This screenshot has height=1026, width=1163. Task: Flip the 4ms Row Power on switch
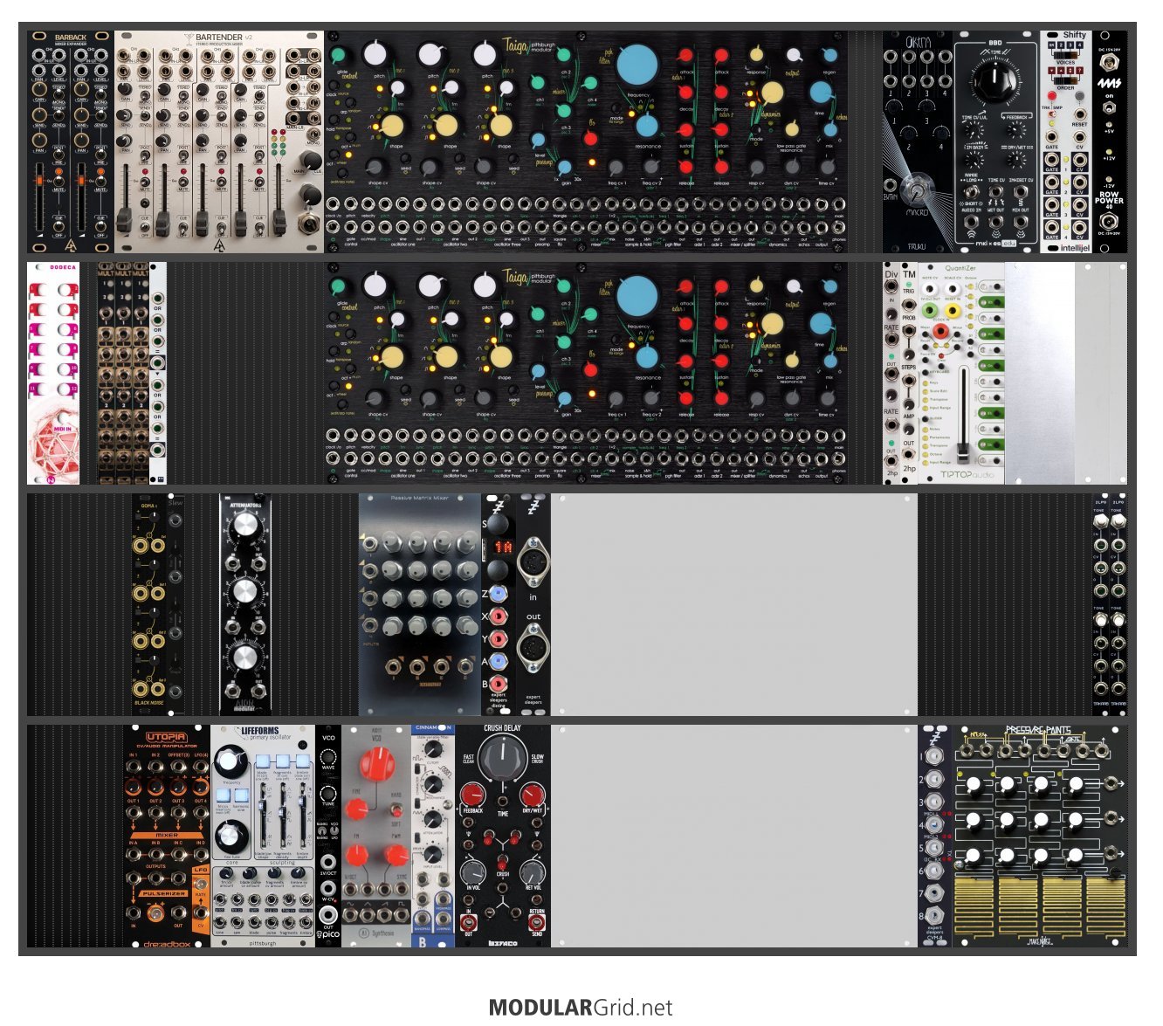point(1109,108)
